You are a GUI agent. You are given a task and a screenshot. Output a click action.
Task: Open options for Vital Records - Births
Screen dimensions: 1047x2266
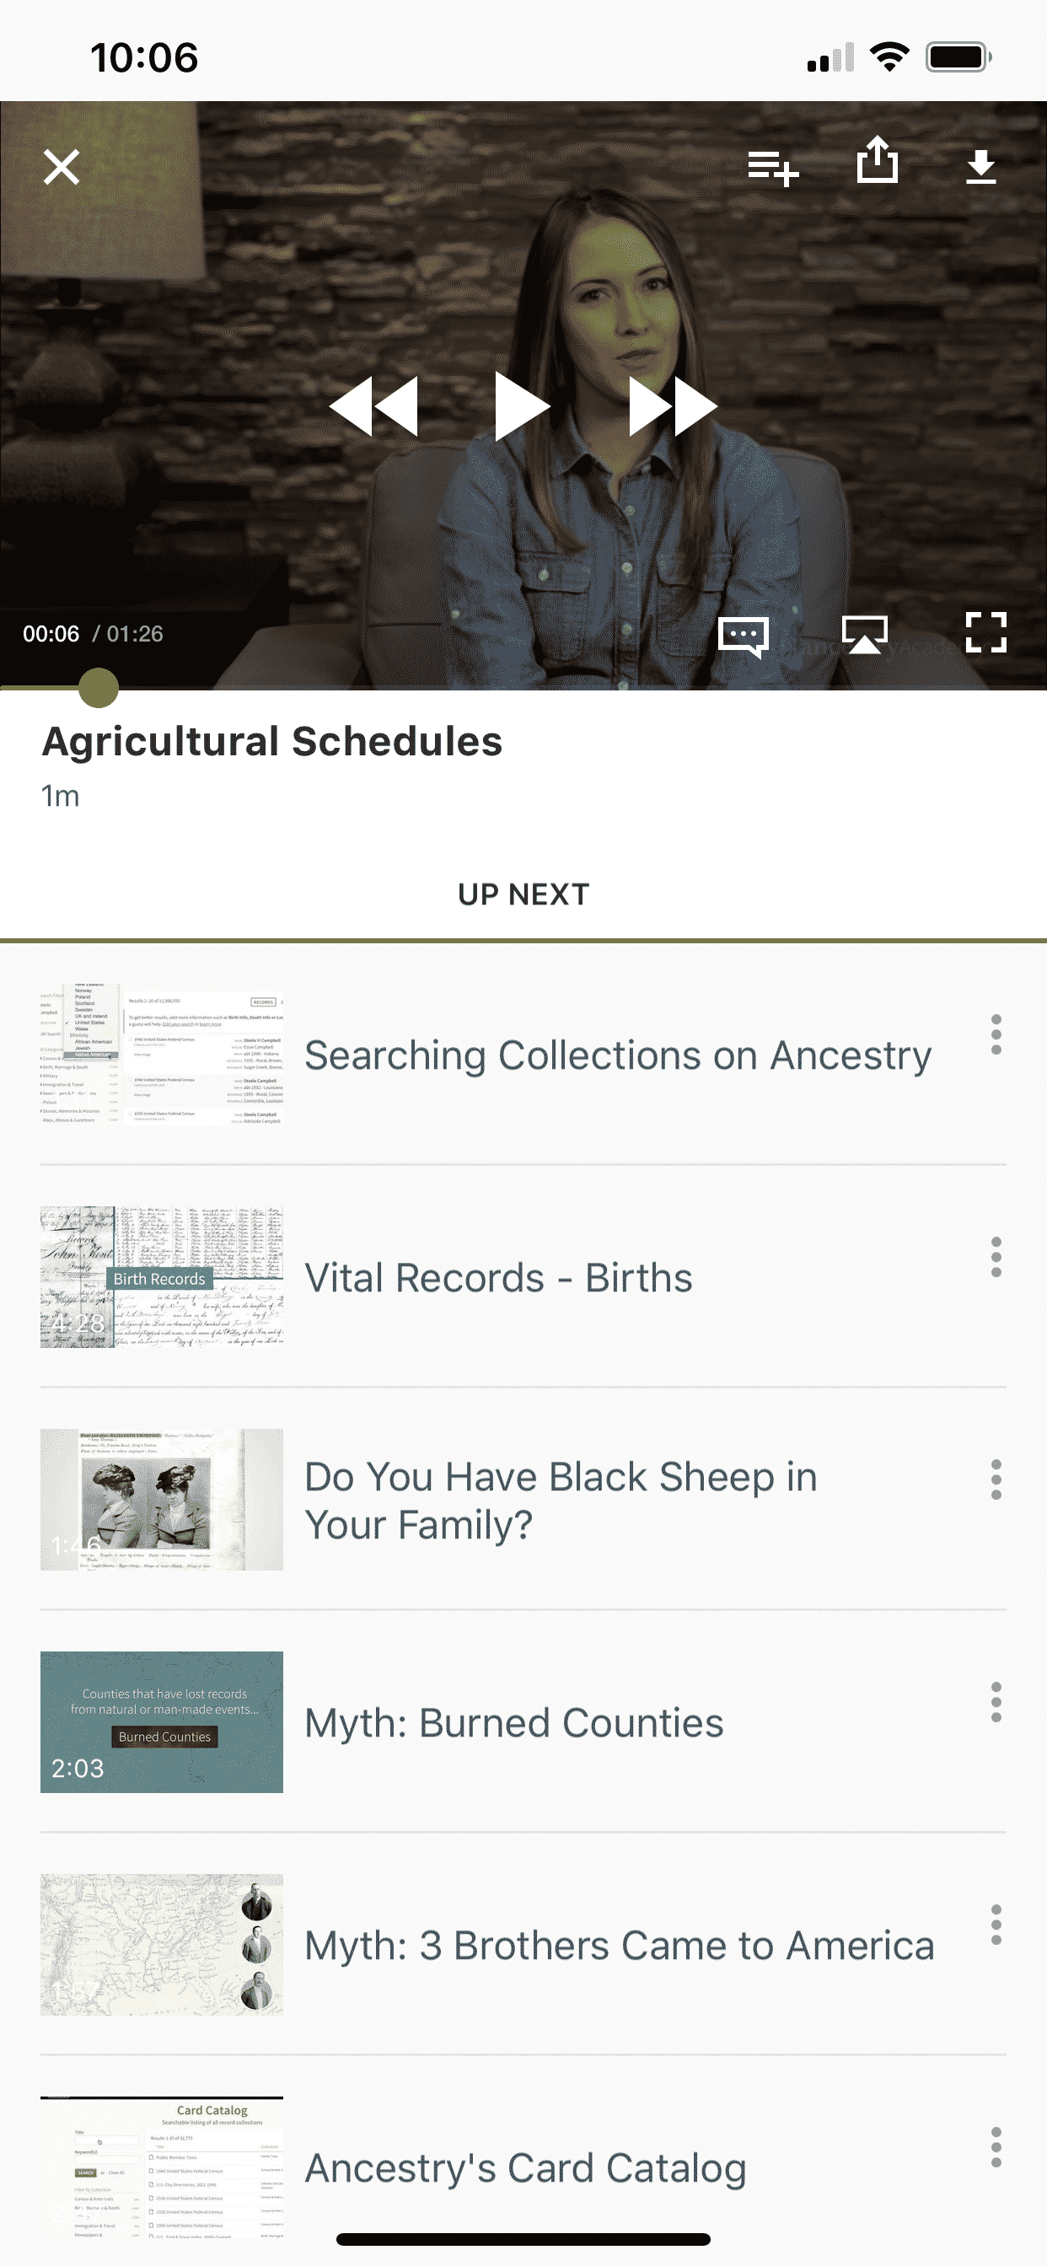(995, 1257)
